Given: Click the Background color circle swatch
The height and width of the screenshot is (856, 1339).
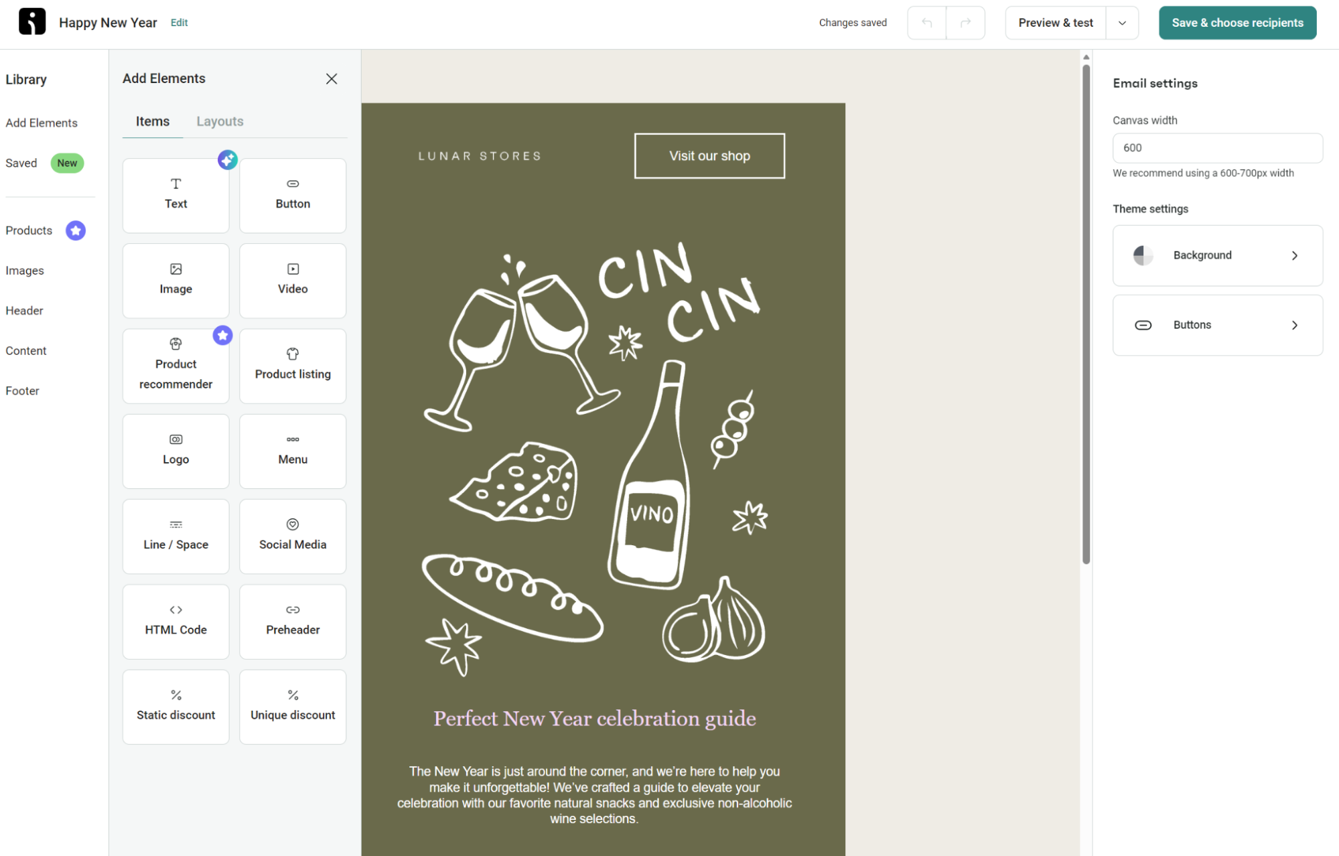Looking at the screenshot, I should click(1142, 255).
